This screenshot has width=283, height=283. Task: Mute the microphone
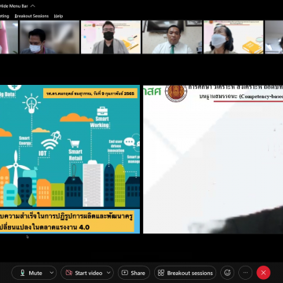(x=31, y=273)
